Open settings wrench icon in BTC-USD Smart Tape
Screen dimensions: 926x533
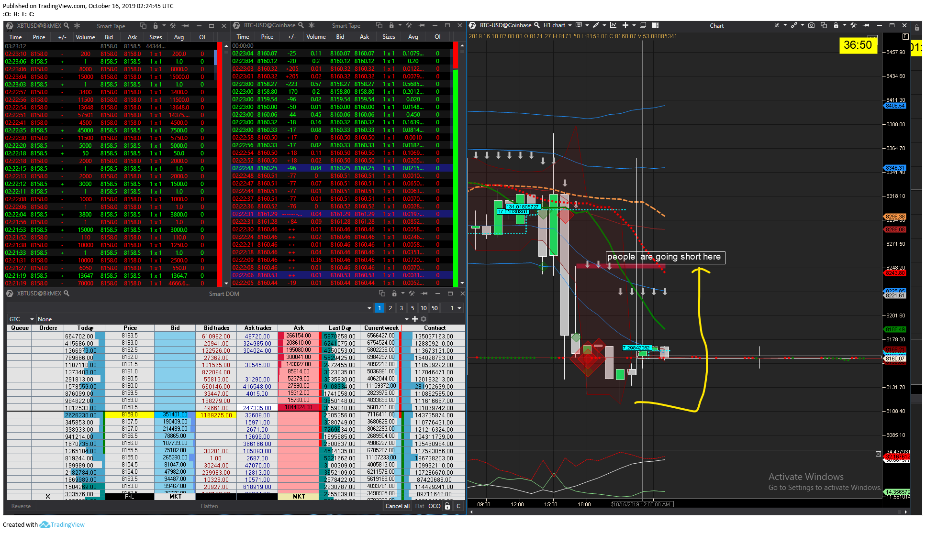pyautogui.click(x=409, y=25)
